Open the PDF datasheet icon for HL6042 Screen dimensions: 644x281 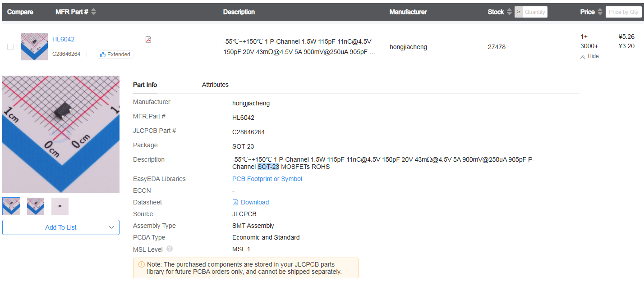pos(148,40)
